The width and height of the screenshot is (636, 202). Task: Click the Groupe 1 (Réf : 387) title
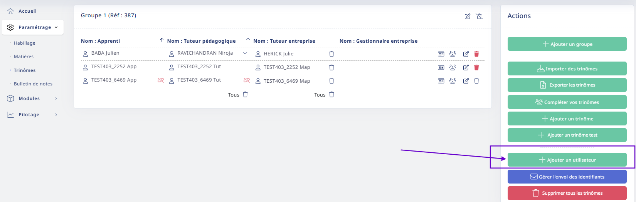[109, 15]
